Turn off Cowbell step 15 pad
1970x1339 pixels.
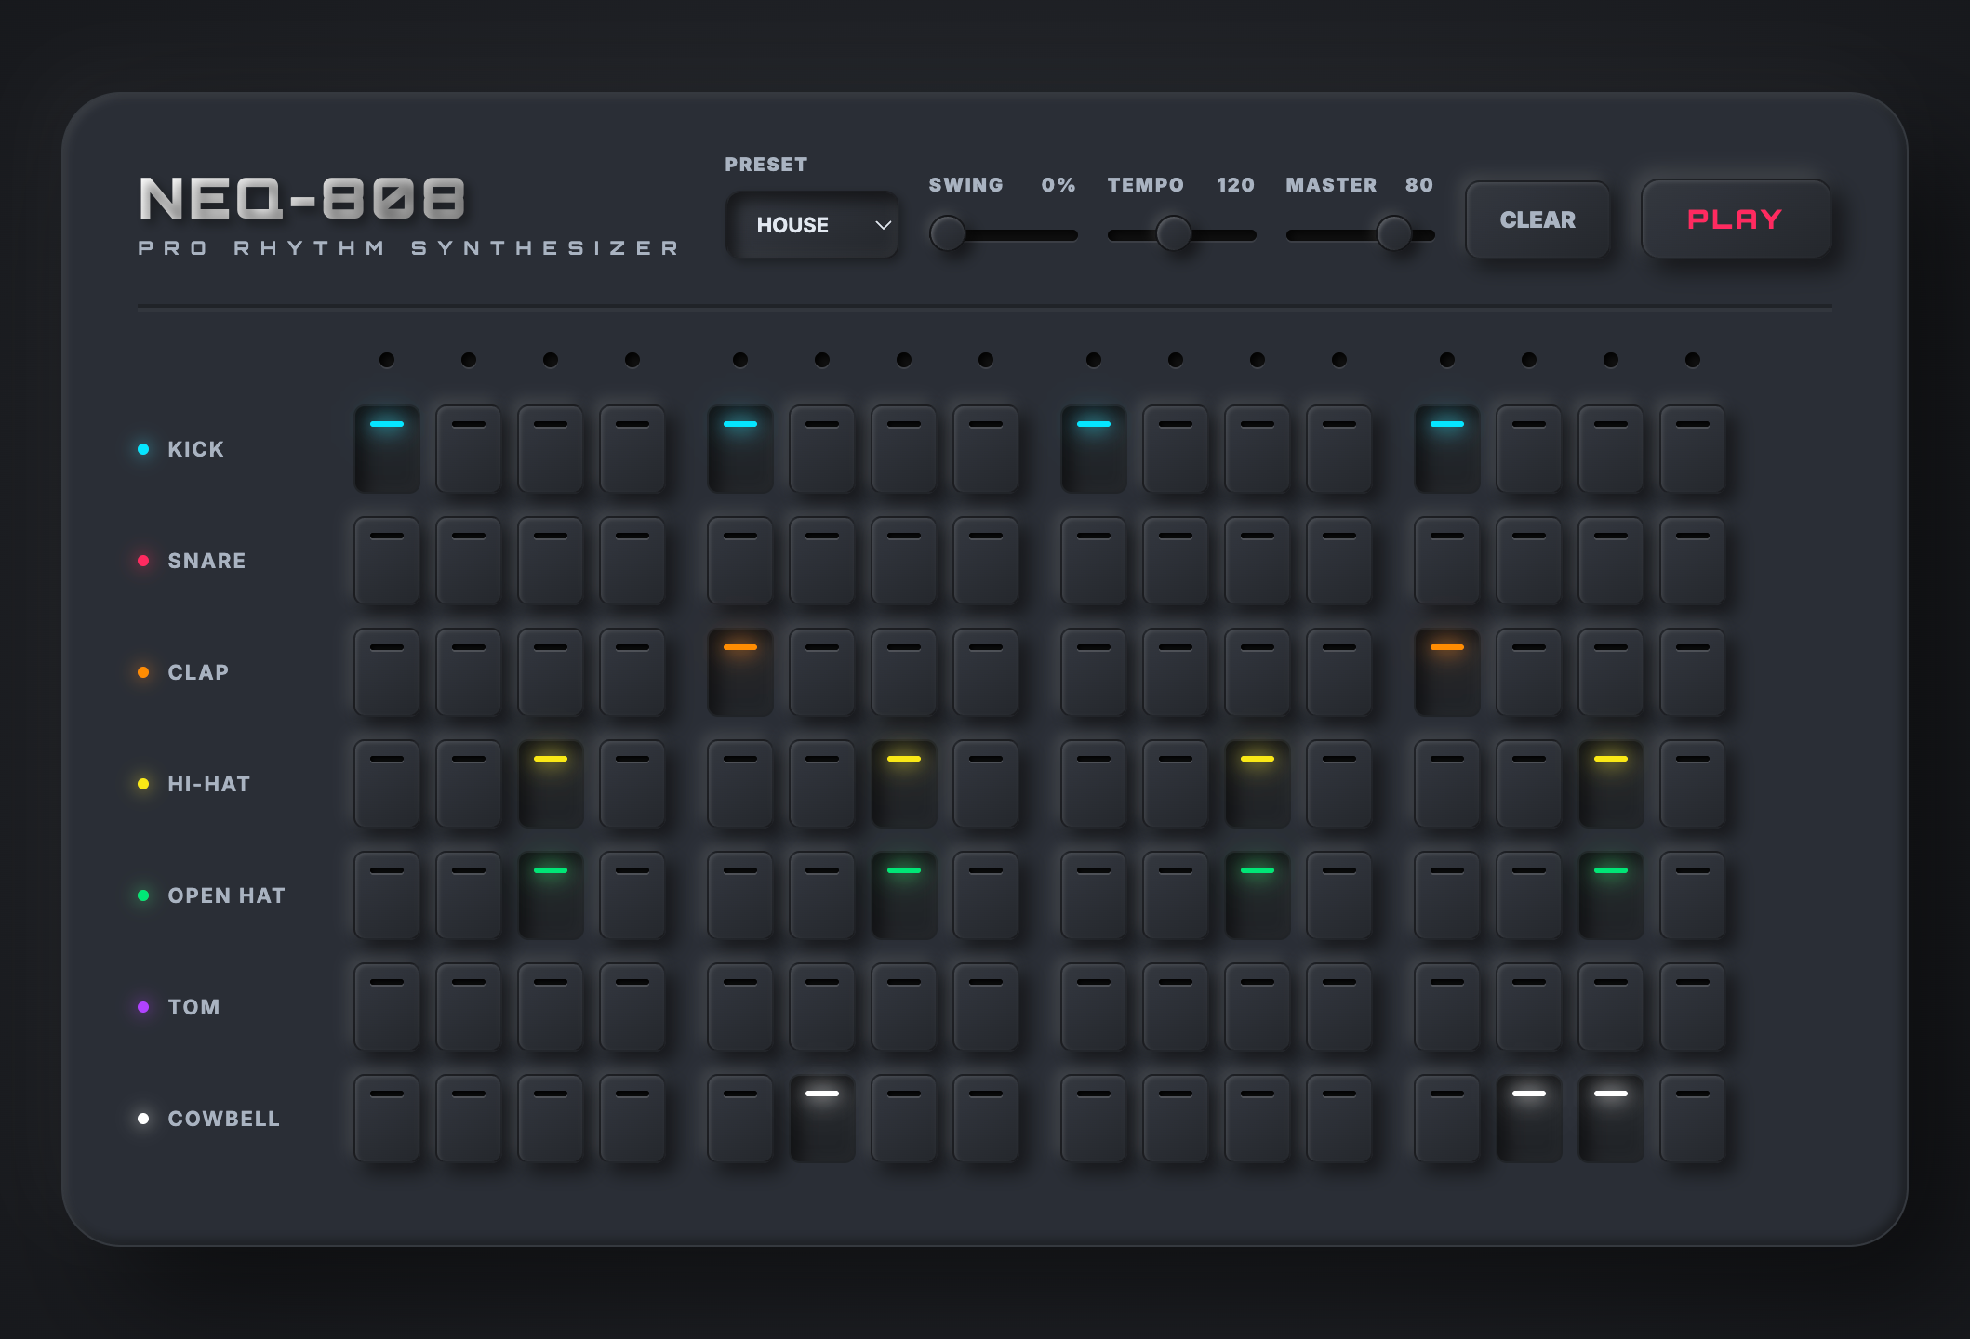pos(1611,1119)
